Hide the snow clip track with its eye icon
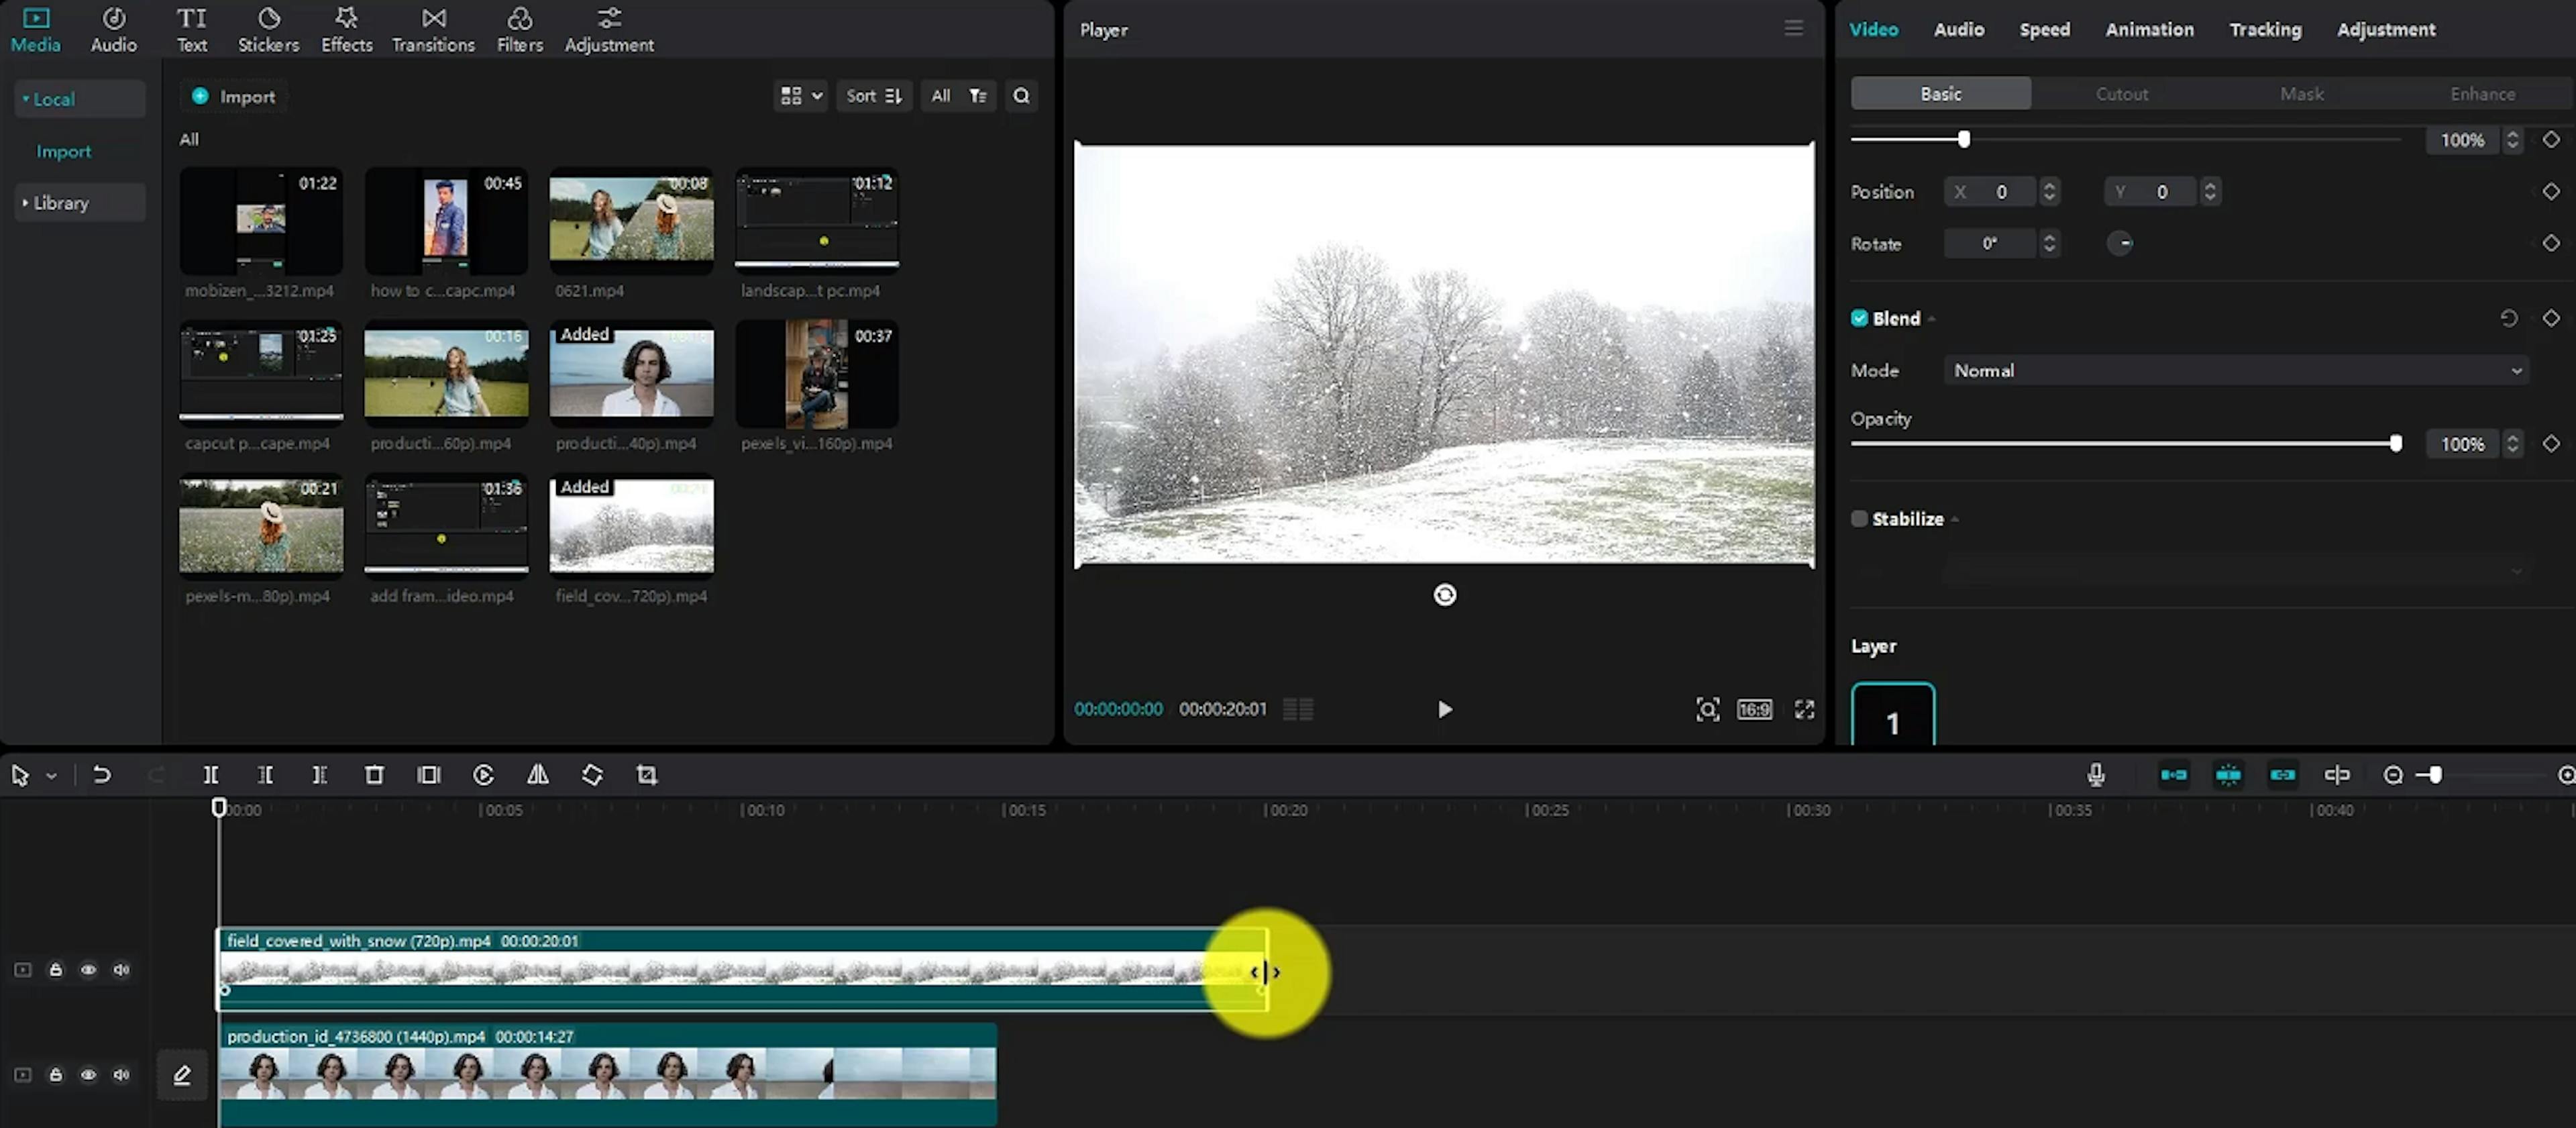 88,970
